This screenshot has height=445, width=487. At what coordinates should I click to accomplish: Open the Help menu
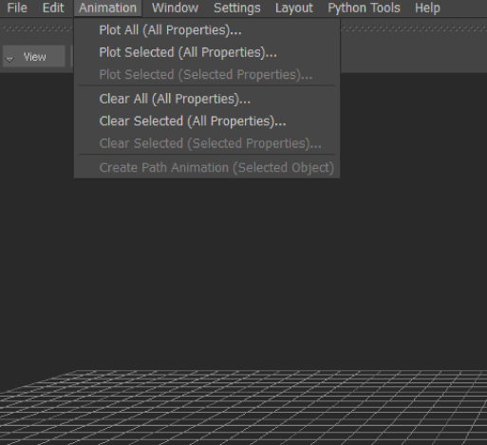click(427, 8)
